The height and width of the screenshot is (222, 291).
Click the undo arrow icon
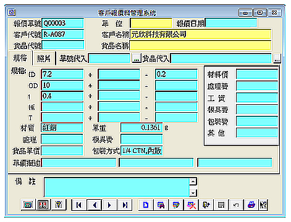236,205
